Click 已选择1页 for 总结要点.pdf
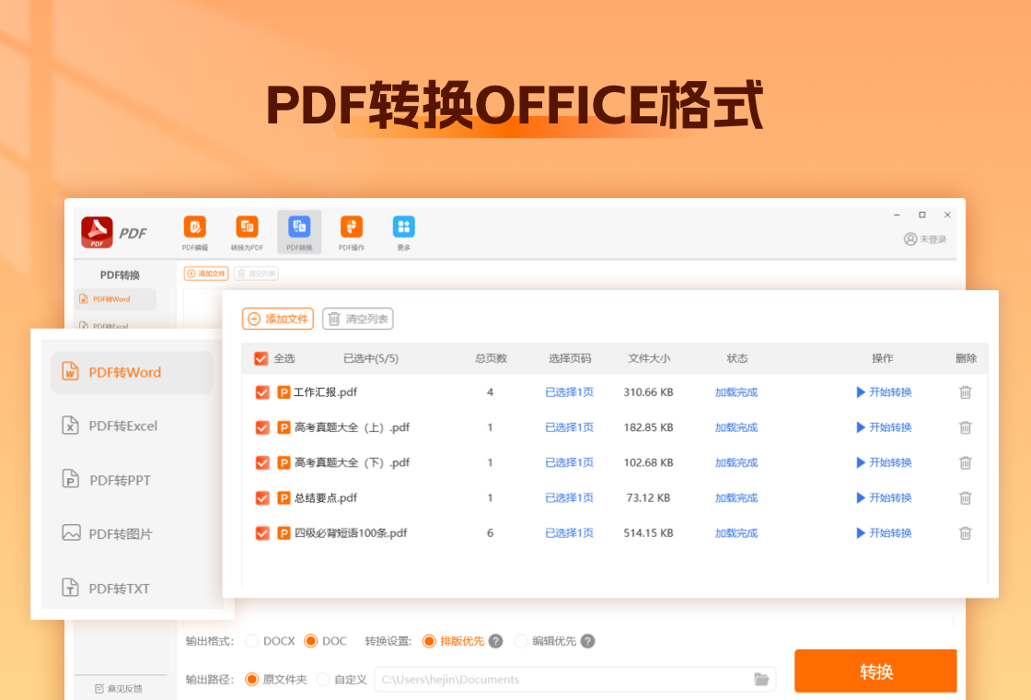Image resolution: width=1031 pixels, height=700 pixels. 570,498
